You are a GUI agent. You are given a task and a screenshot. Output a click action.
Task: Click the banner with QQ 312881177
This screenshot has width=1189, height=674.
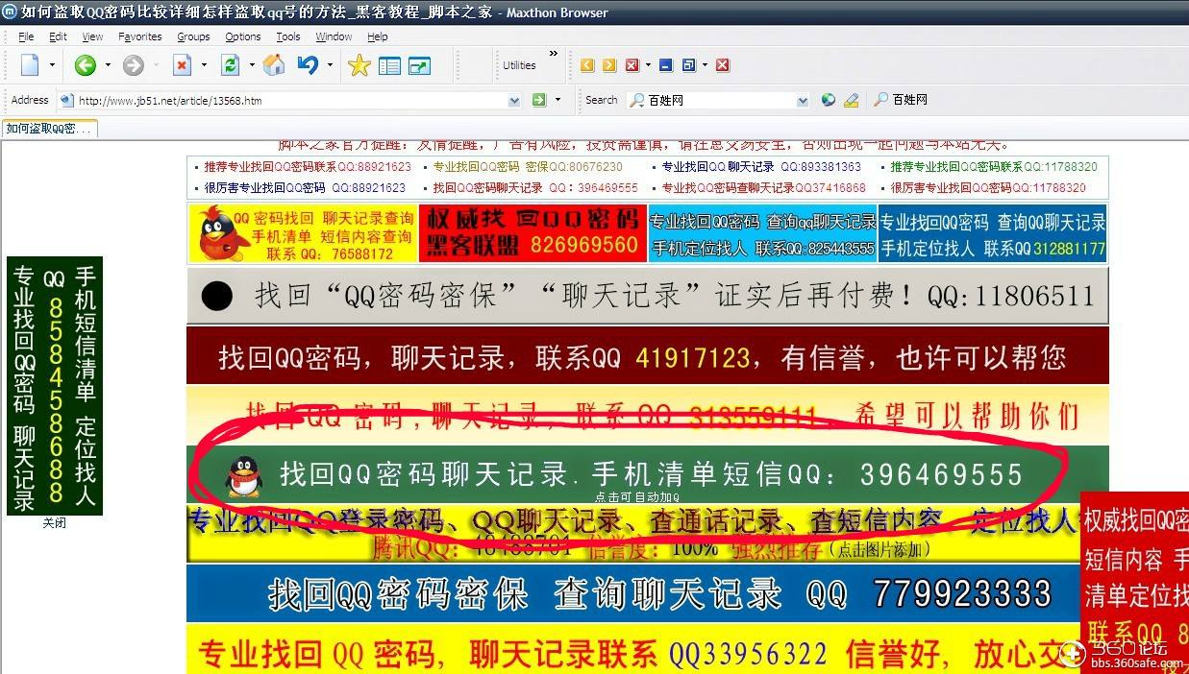[x=993, y=233]
